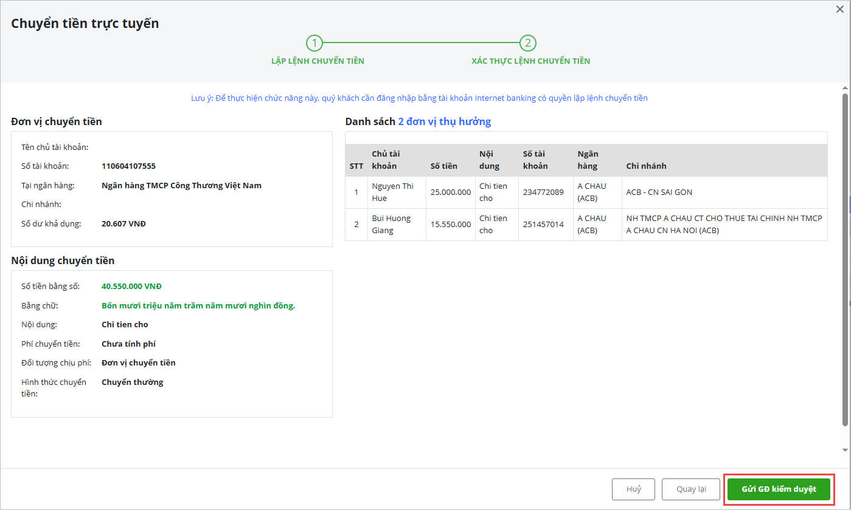Image resolution: width=851 pixels, height=510 pixels.
Task: Click row number 1 in STT column
Action: click(356, 192)
